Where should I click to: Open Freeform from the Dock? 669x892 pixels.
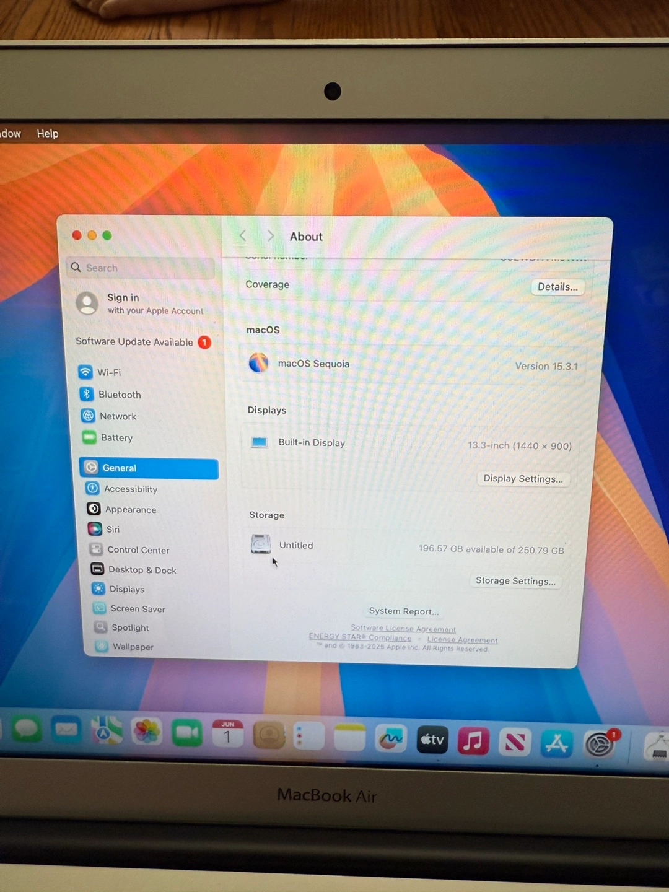coord(391,738)
